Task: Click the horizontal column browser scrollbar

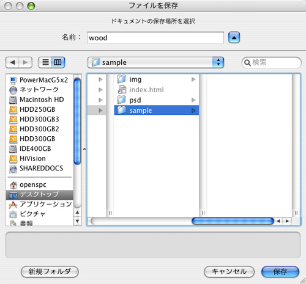Action: point(233,221)
